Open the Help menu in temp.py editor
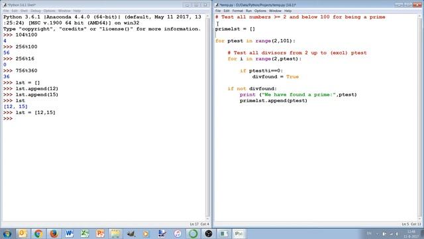Screen dimensions: 424x239 (288, 11)
